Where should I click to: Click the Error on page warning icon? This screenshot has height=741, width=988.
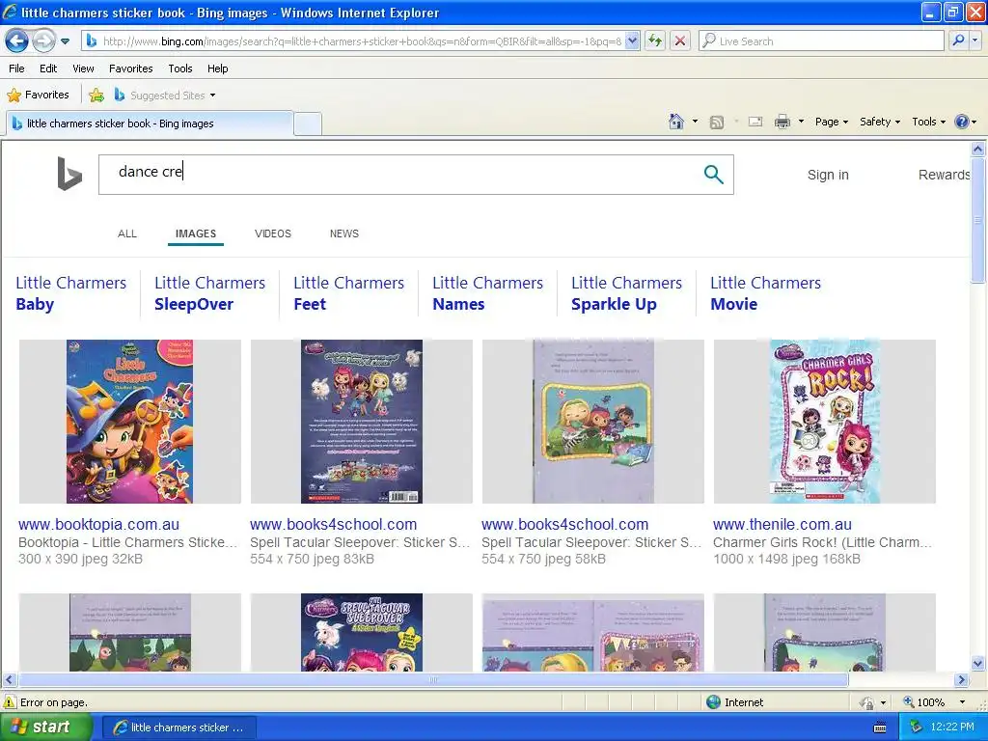point(10,702)
